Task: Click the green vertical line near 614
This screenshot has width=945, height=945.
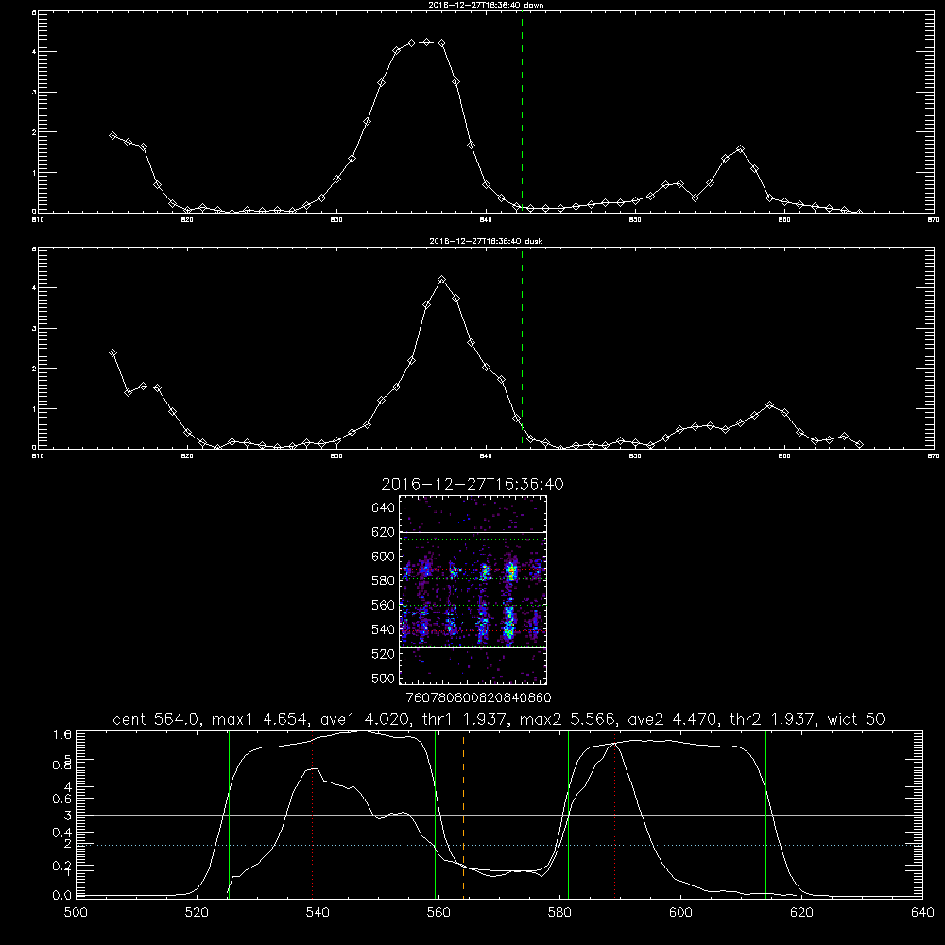Action: click(x=766, y=814)
